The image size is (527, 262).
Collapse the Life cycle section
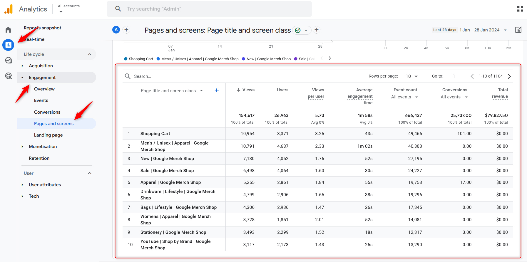coord(89,54)
